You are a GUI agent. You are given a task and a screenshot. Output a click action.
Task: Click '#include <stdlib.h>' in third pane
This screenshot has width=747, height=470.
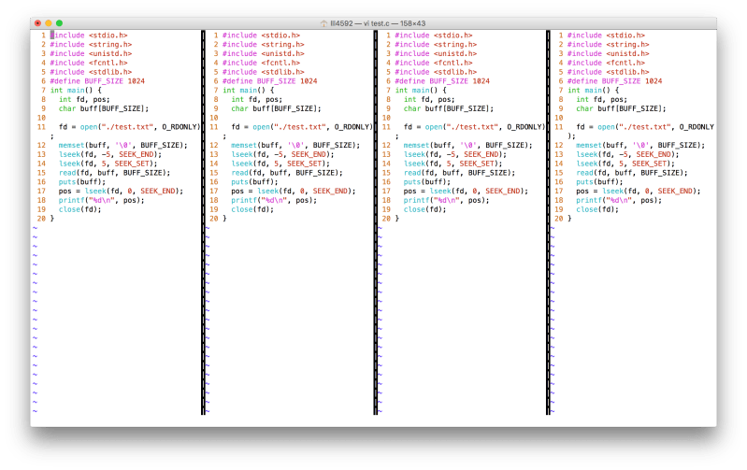click(x=436, y=72)
